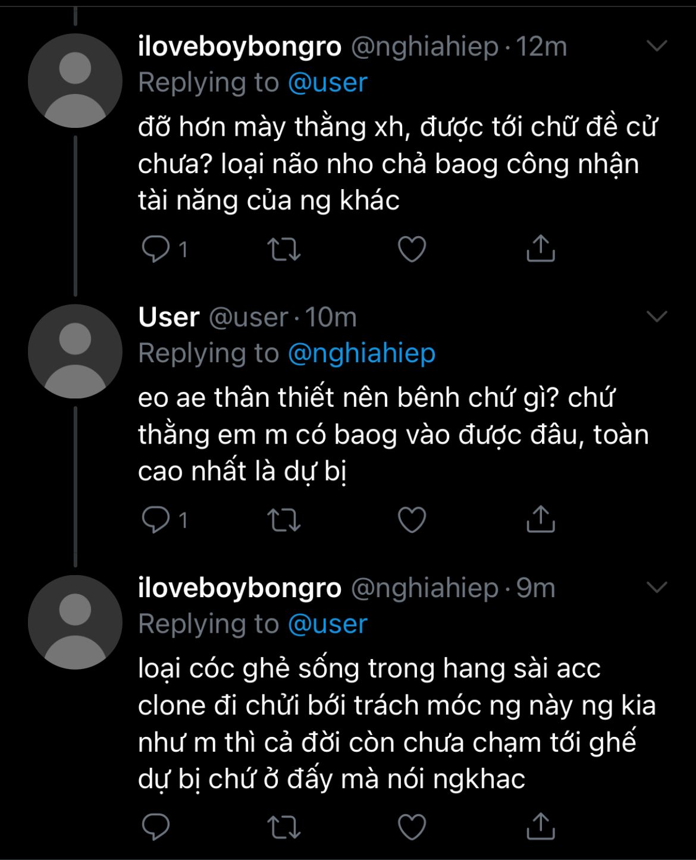Viewport: 696px width, 860px height.
Task: Share the 9m tweet by iloveboybongro
Action: click(540, 826)
